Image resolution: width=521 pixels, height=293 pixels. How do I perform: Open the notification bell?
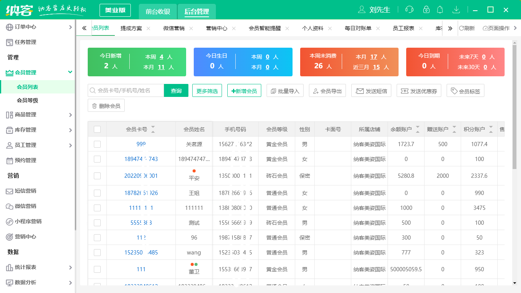click(x=440, y=10)
